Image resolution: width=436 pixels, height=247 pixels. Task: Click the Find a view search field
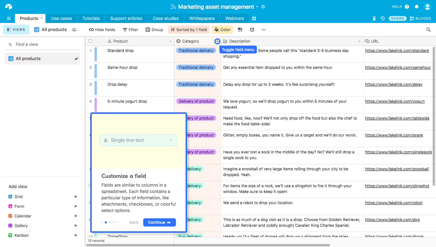(42, 44)
